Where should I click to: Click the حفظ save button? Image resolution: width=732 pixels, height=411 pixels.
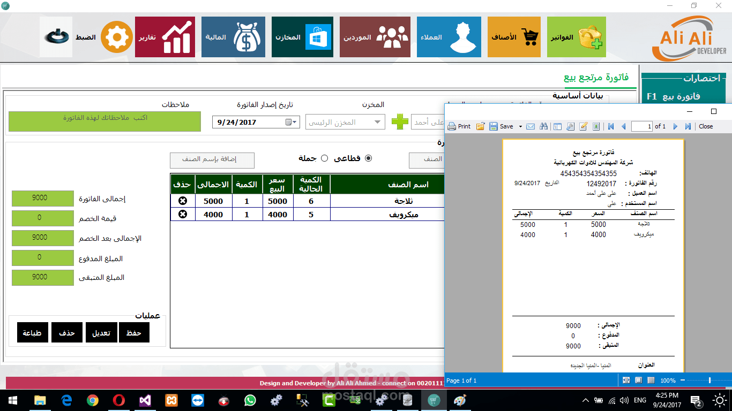(134, 332)
